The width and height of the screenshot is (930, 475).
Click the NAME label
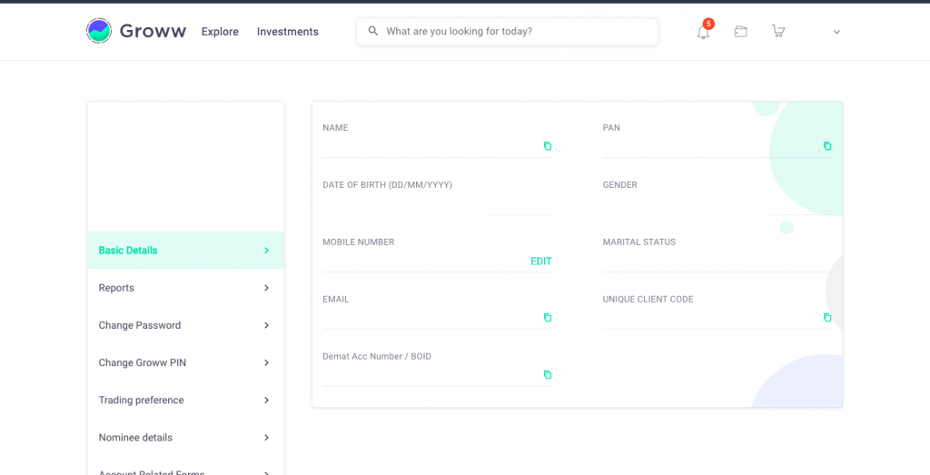click(335, 127)
